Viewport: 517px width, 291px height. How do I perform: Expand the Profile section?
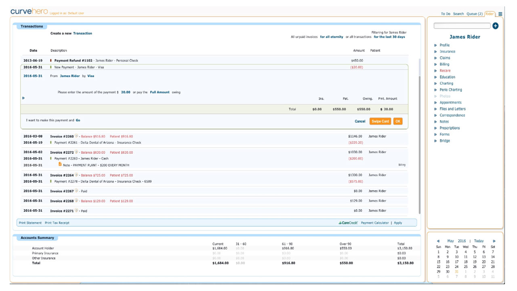click(435, 45)
